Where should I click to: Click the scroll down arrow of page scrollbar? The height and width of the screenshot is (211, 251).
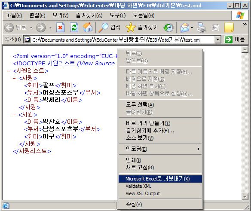click(x=245, y=196)
